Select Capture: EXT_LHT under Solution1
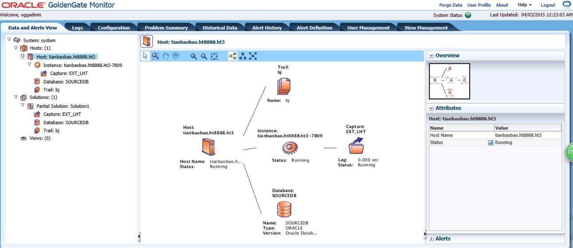This screenshot has height=248, width=573. [62, 114]
